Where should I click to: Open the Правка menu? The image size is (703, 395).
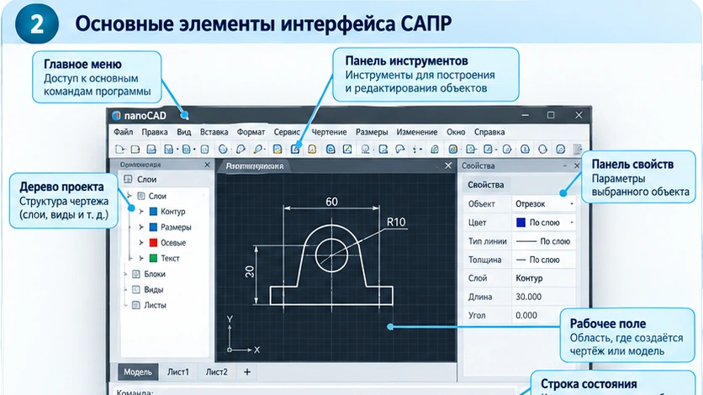155,132
